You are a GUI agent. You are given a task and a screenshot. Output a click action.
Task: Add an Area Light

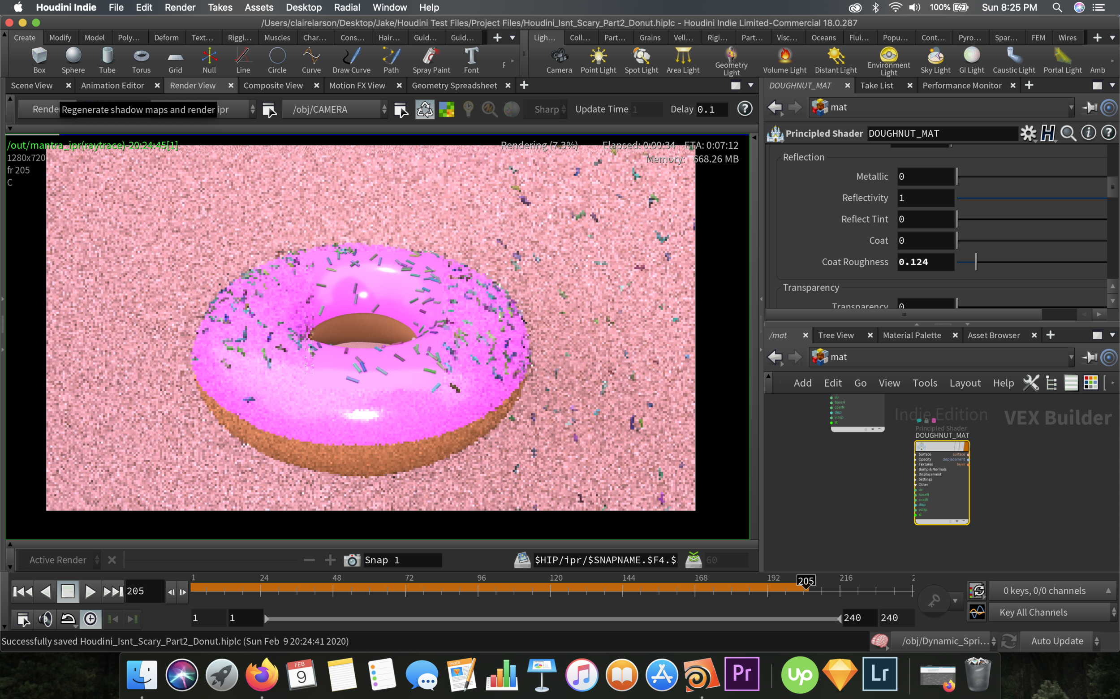click(683, 60)
